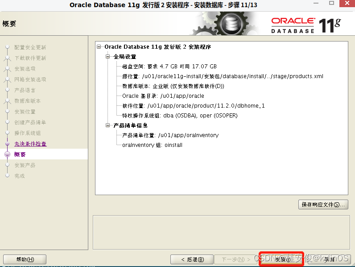The width and height of the screenshot is (355, 267).
Task: Minimize the installer window
Action: point(316,3)
